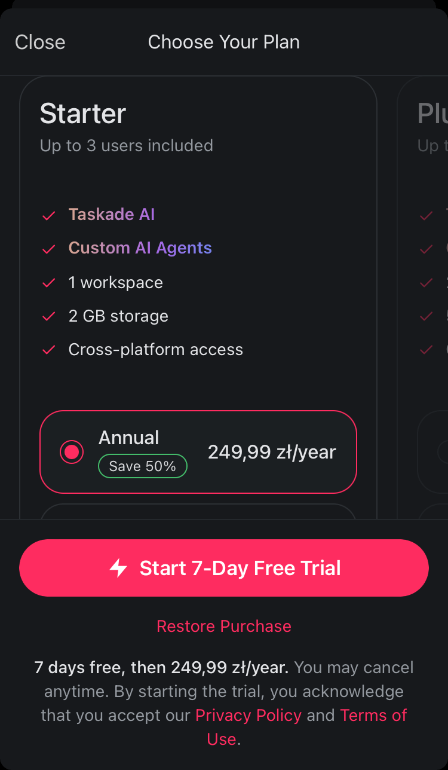Click the checkmark next to Custom AI Agents
The width and height of the screenshot is (448, 770).
coord(49,249)
